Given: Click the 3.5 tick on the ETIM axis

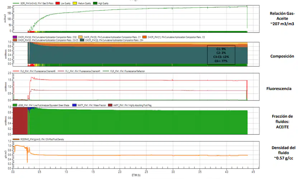Looking at the screenshot, I should click(x=200, y=172).
